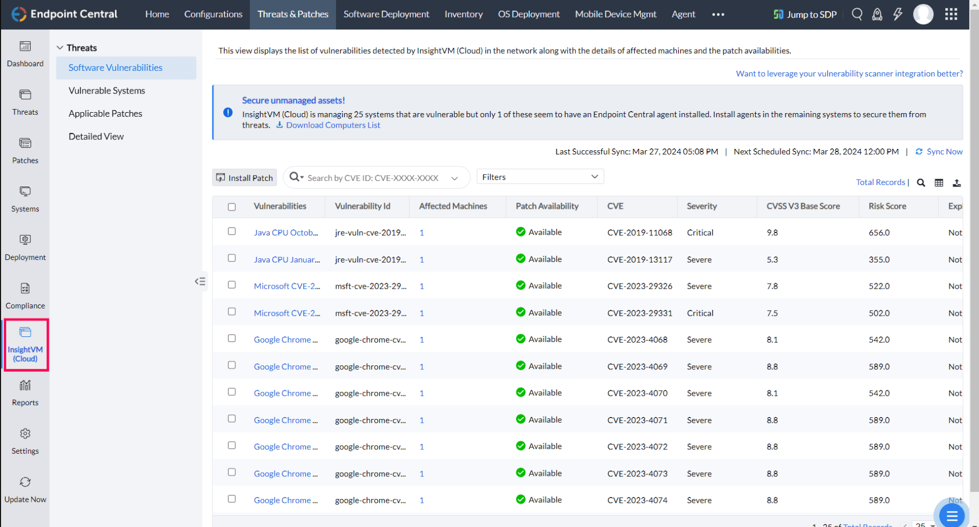This screenshot has height=527, width=979.
Task: Collapse the Threats tree section
Action: pos(60,48)
